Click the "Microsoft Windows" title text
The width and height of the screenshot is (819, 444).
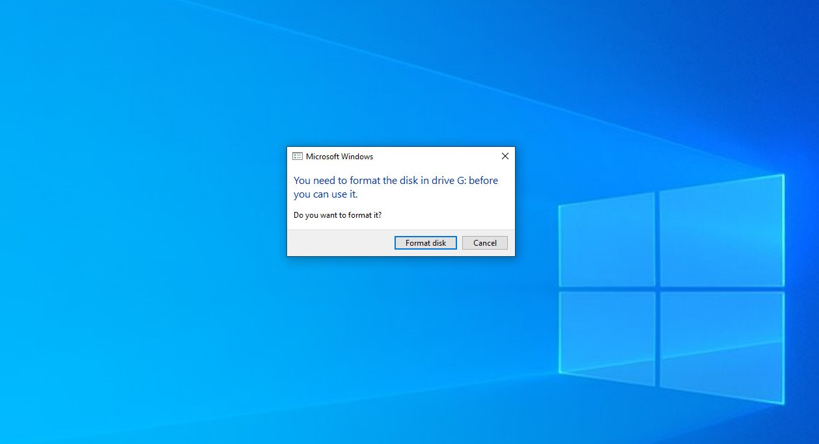(x=339, y=156)
